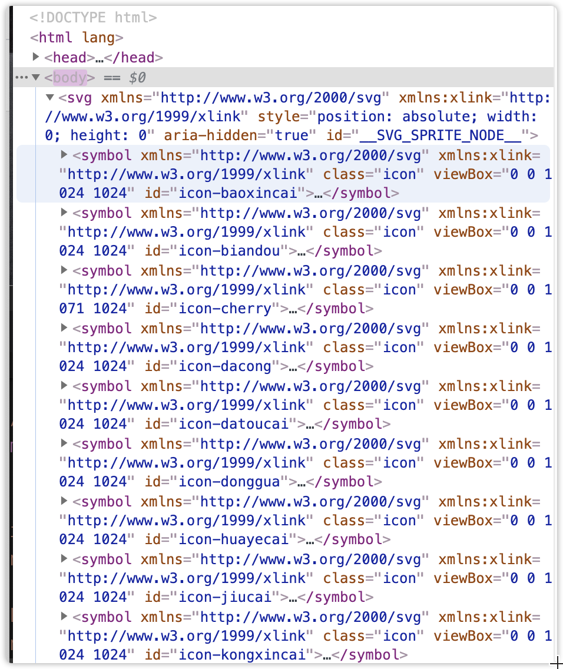563x669 pixels.
Task: Collapse the svg sprite node element
Action: 49,97
